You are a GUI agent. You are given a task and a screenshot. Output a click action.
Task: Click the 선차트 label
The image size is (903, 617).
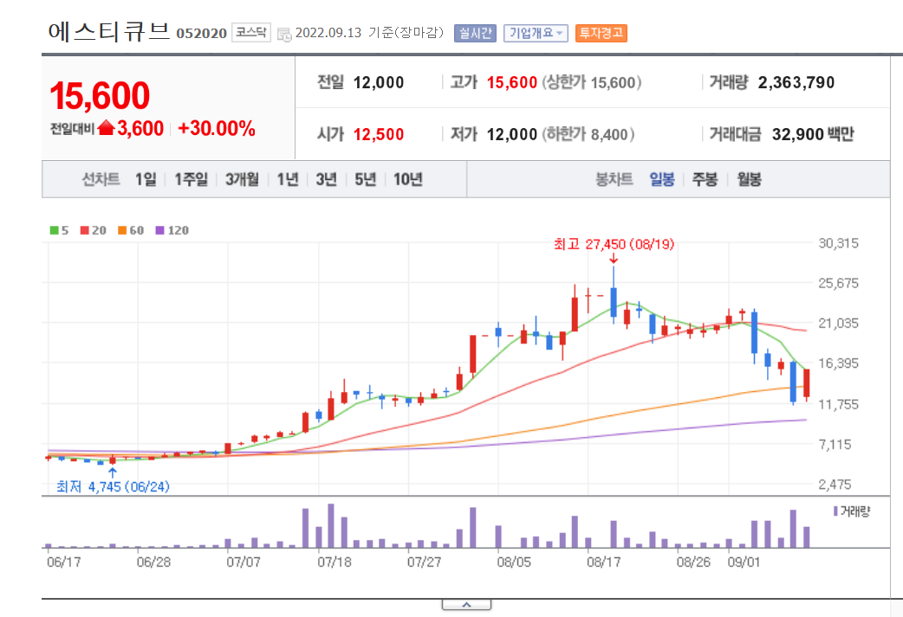[101, 179]
